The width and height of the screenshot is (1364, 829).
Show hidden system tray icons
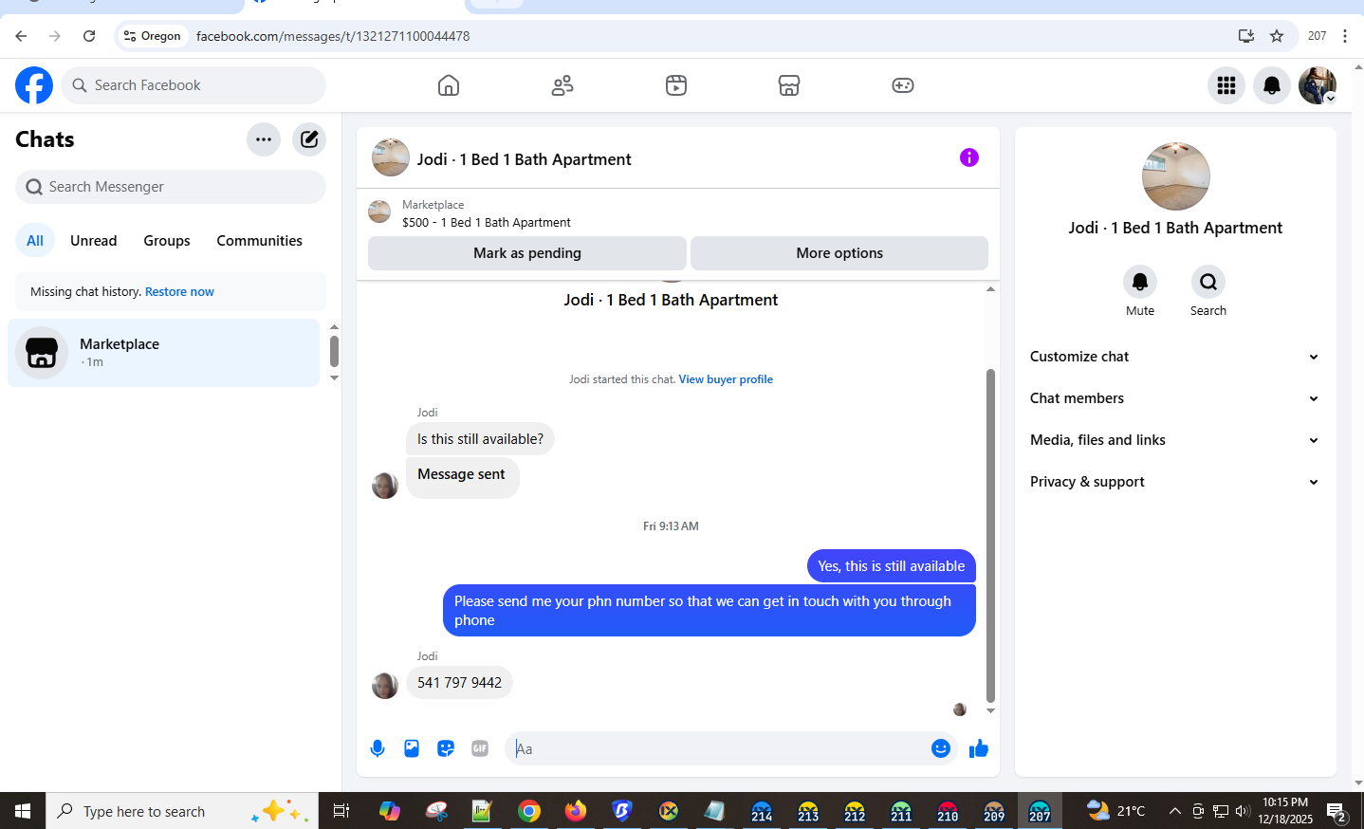coord(1175,811)
